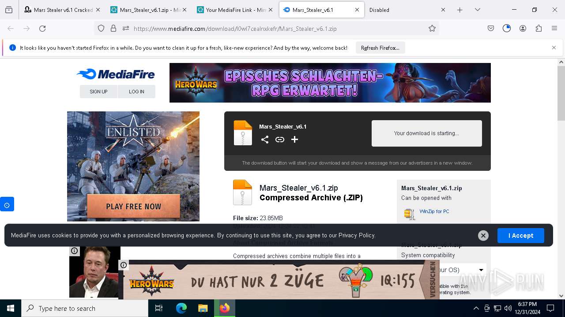
Task: Click the Refresh Firefox button
Action: 380,48
